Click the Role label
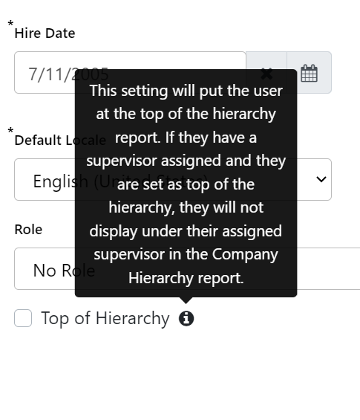 tap(28, 230)
